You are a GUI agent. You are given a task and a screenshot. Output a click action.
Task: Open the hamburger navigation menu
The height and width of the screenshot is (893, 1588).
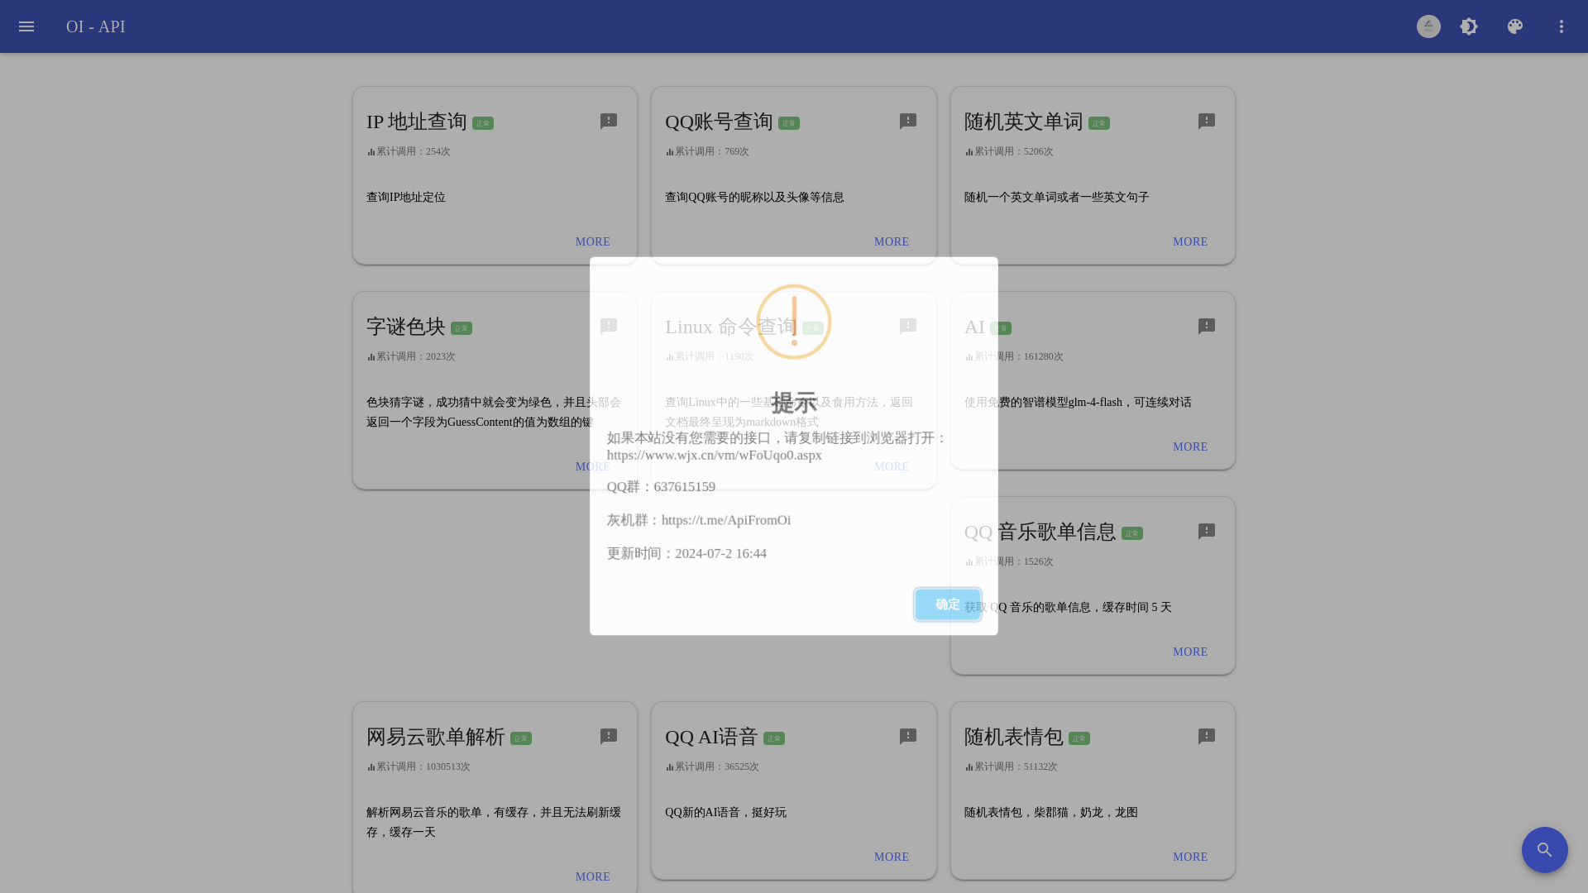tap(26, 26)
